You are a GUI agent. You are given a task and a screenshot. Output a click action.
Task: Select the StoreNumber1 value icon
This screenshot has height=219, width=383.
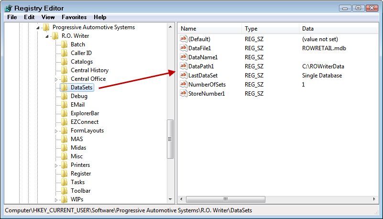[x=184, y=94]
